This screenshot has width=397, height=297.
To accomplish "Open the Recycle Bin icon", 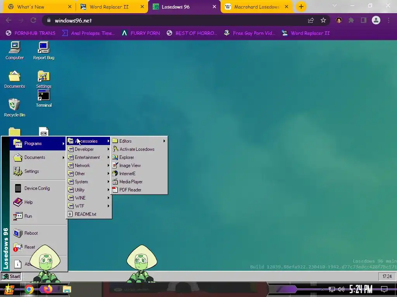I will click(14, 108).
